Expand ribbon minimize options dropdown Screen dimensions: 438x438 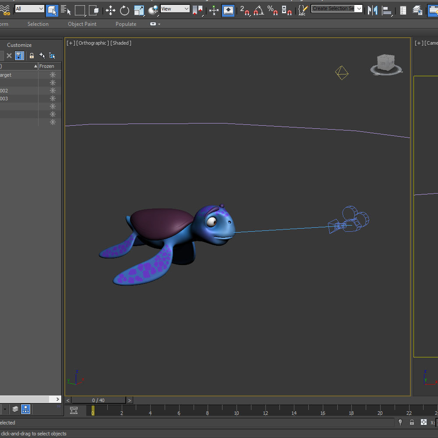[155, 24]
